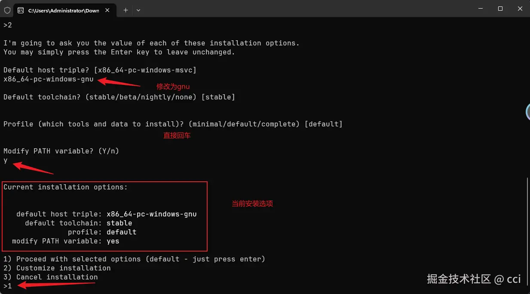Screen dimensions: 530x294
Task: Click the command prompt icon on the tab
Action: [21, 10]
